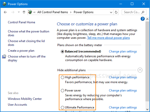Open the address bar history dropdown
The image size is (150, 112).
tap(111, 12)
